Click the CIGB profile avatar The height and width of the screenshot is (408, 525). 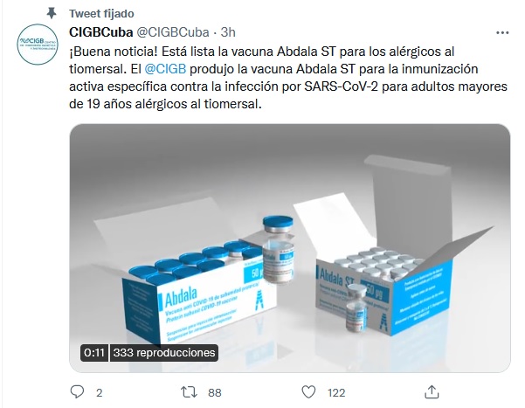[38, 45]
